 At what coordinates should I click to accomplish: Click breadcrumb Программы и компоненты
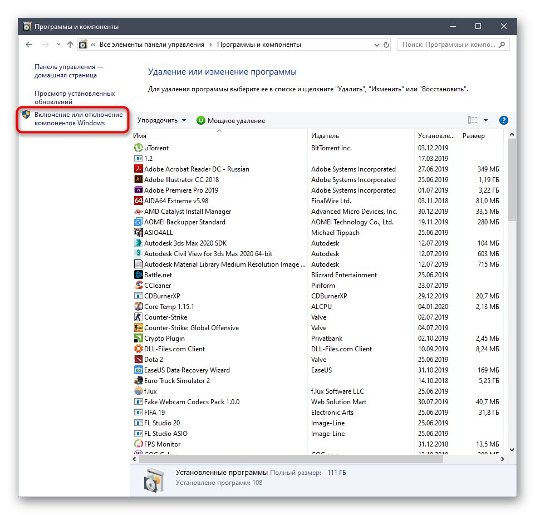click(259, 45)
